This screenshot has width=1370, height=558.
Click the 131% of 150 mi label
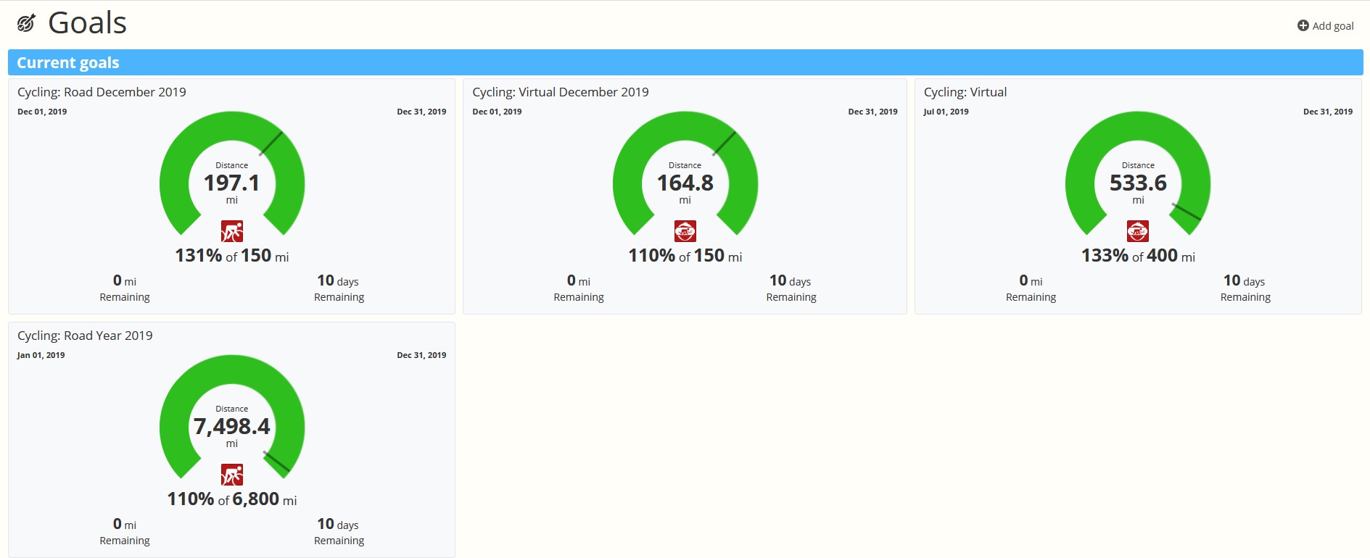click(x=232, y=256)
